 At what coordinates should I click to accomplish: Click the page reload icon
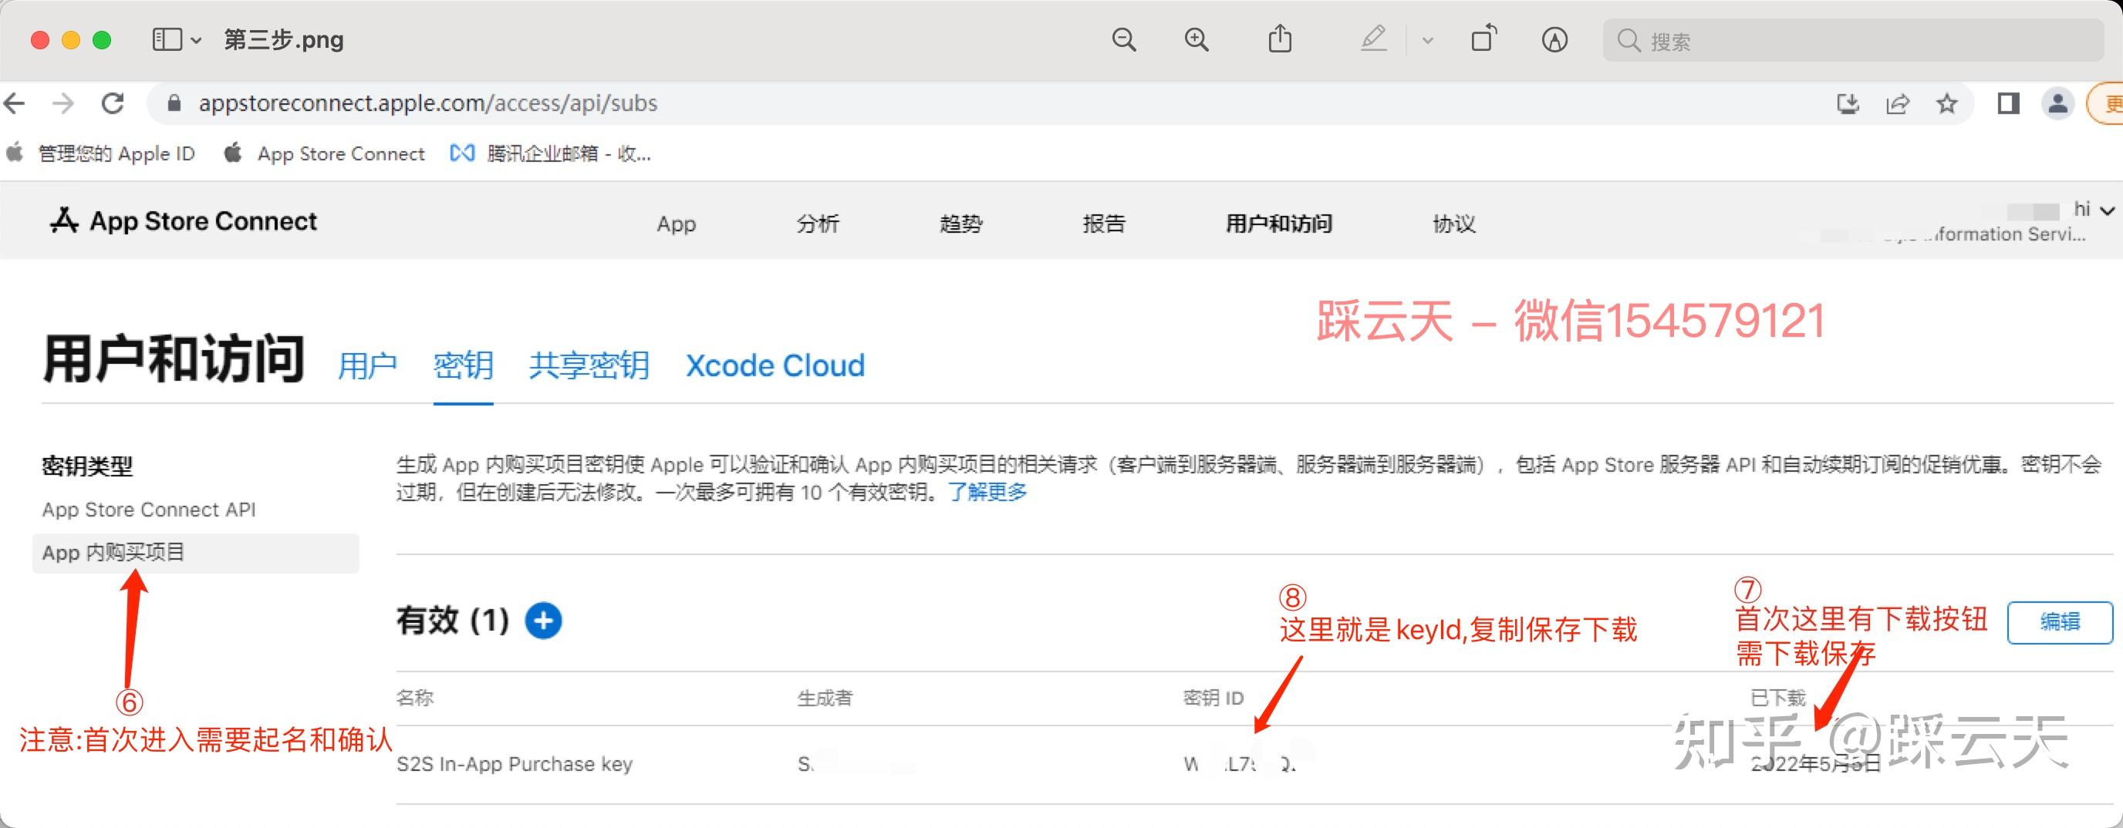coord(113,103)
